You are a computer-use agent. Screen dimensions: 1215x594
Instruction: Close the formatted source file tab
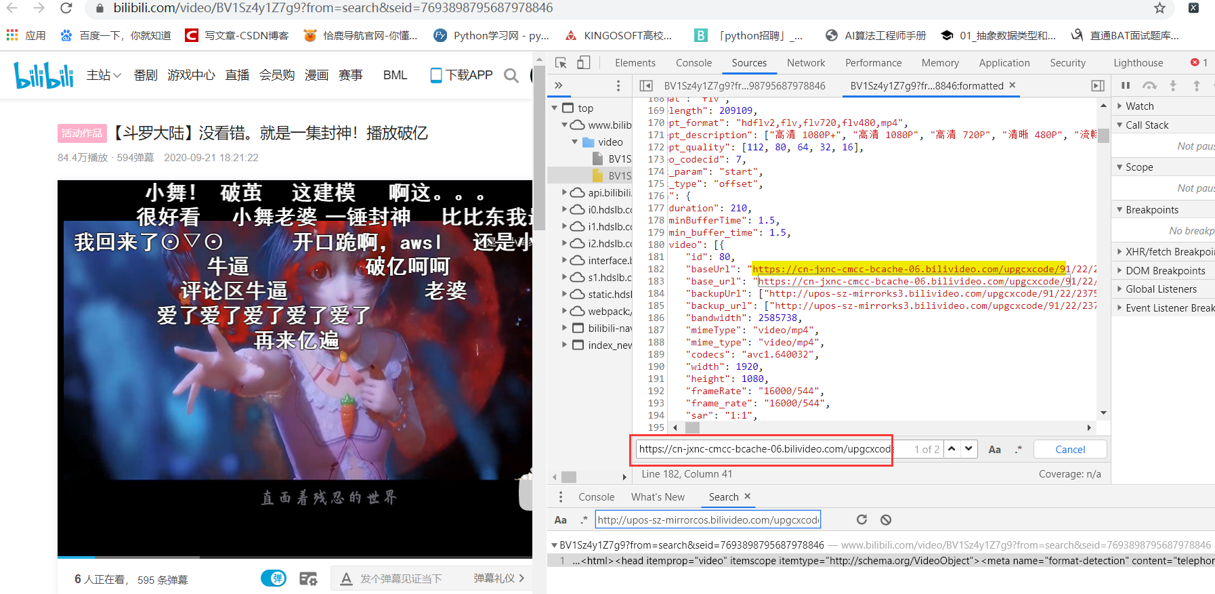coord(1012,85)
